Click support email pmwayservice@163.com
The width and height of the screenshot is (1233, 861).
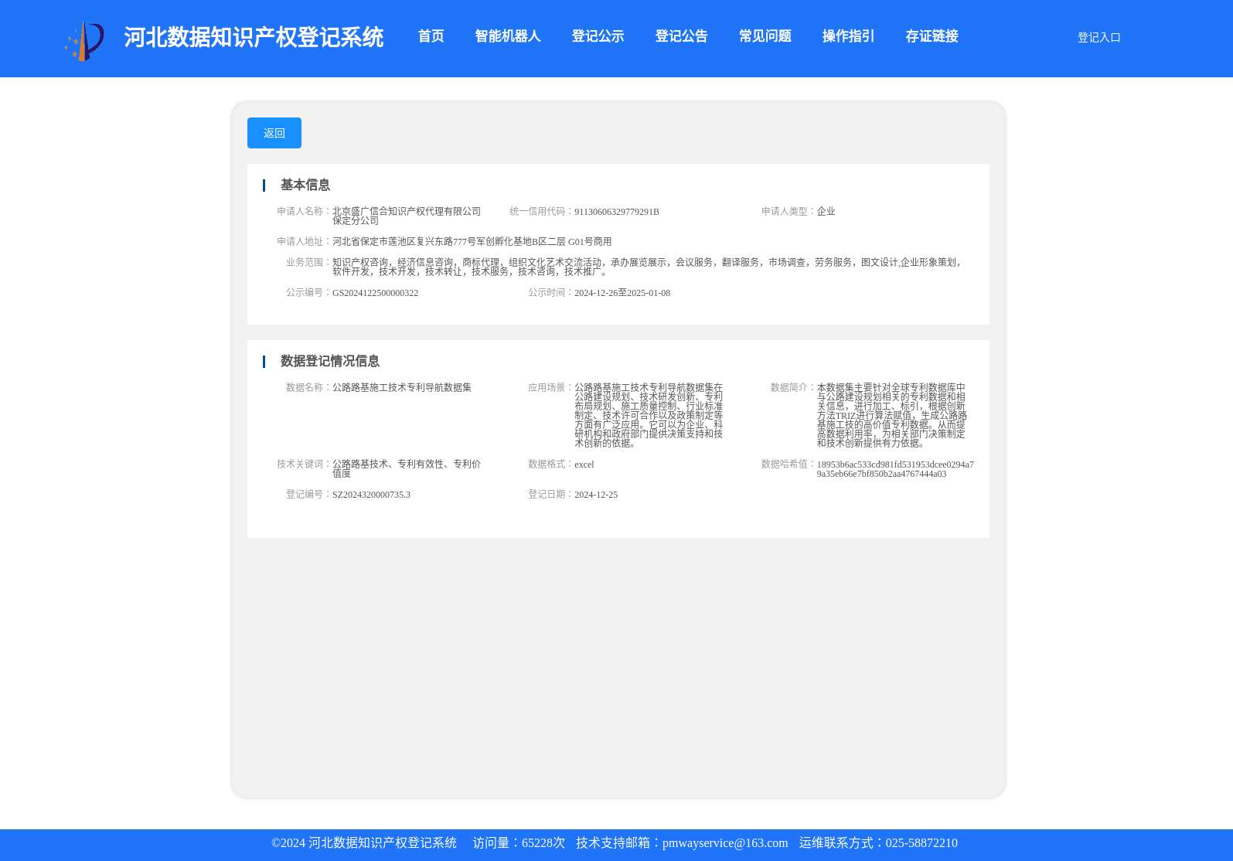(725, 843)
